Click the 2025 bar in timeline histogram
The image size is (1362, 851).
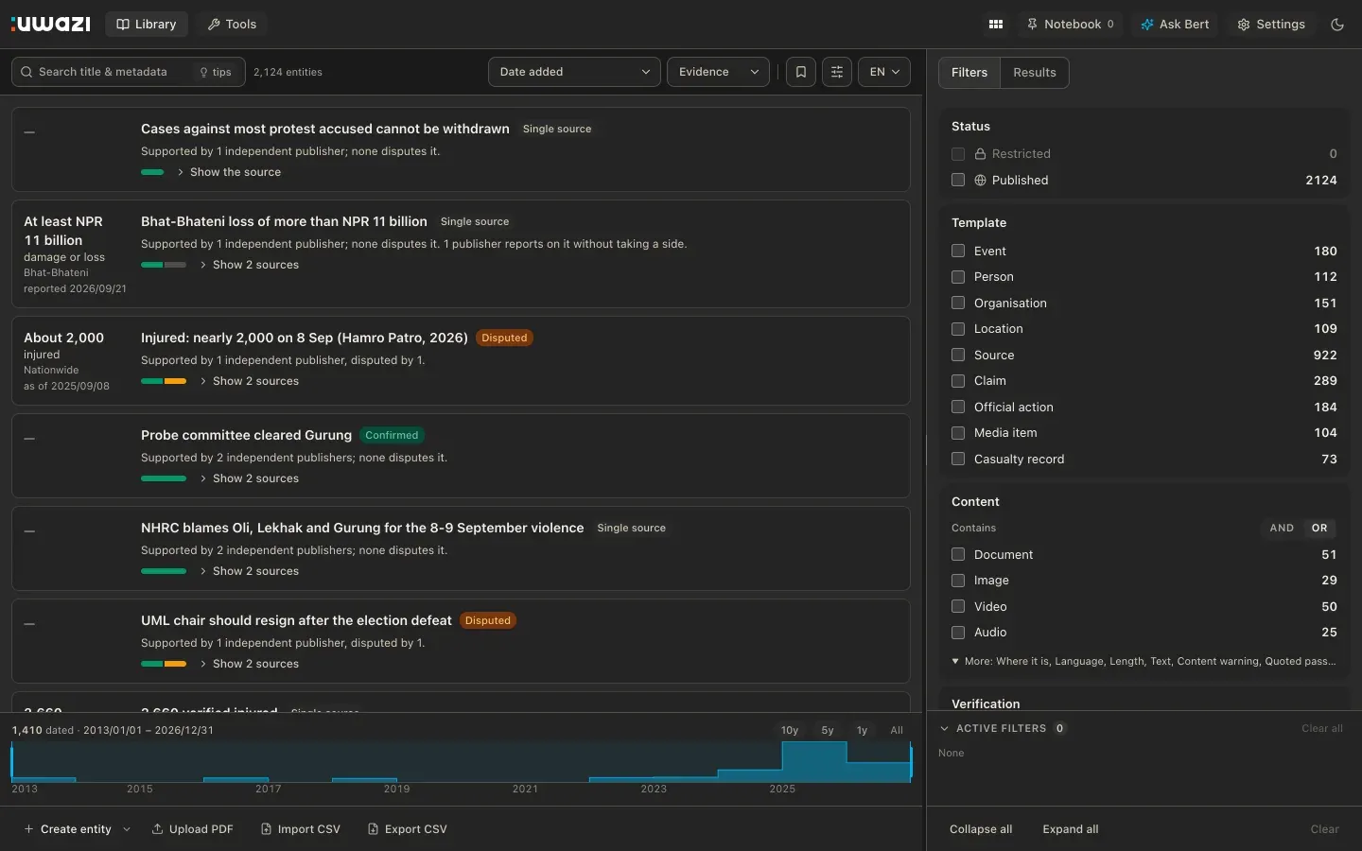click(x=814, y=762)
